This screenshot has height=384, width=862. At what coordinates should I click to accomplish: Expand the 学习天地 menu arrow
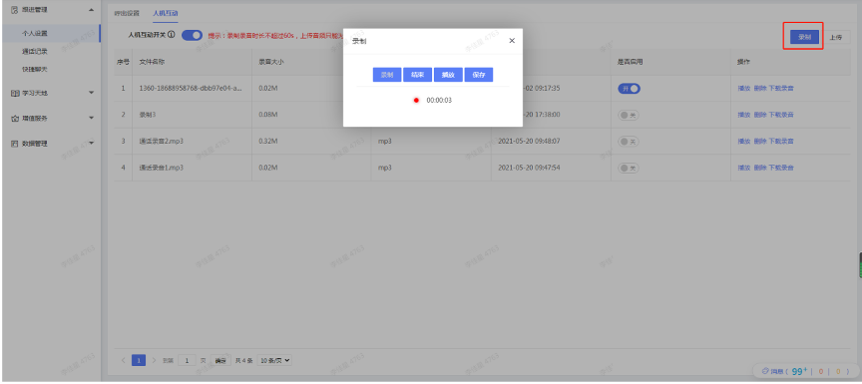[x=91, y=93]
